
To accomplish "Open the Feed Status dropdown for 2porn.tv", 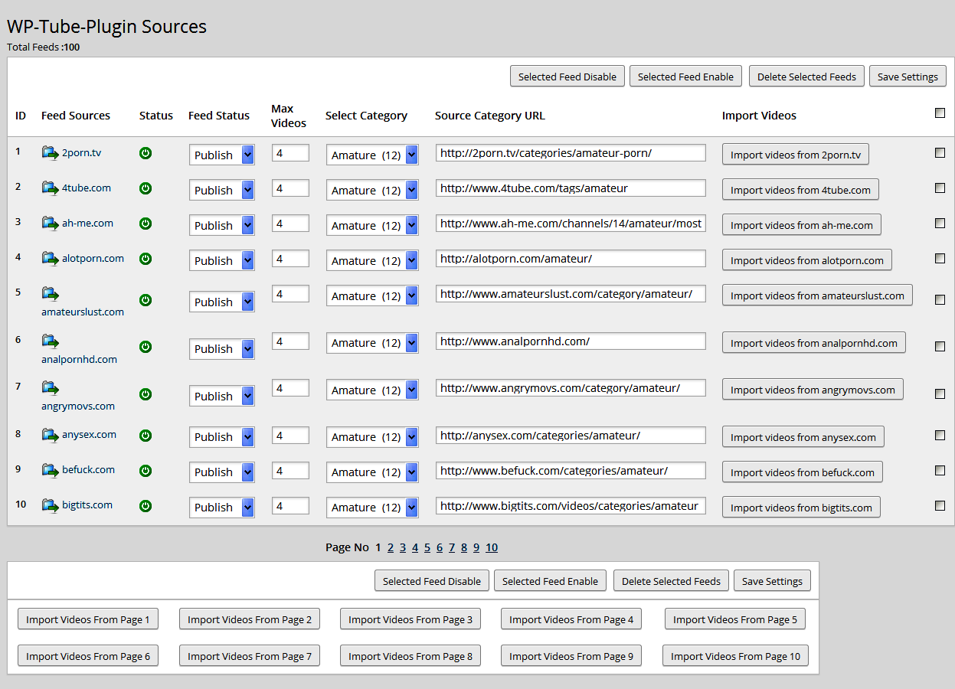I will point(222,155).
